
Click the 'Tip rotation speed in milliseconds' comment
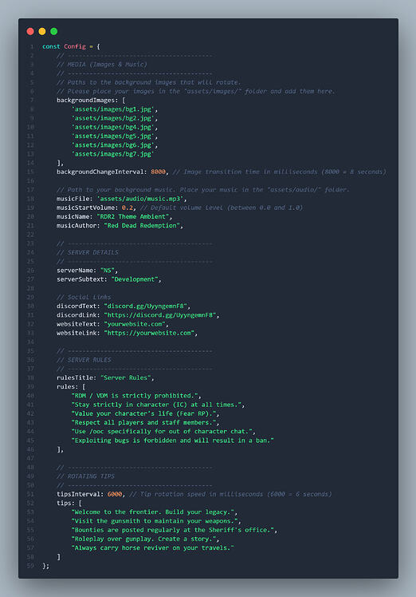[230, 494]
